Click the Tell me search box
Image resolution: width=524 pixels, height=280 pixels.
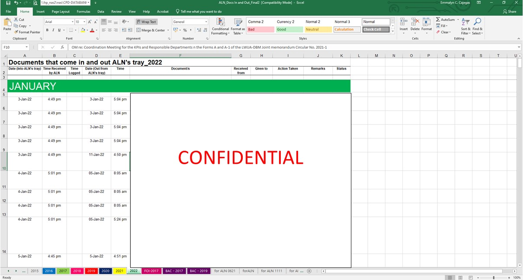(198, 12)
